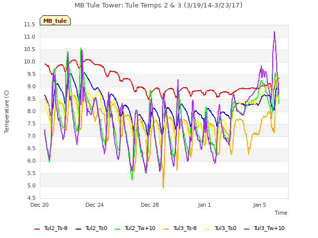Image resolution: width=318 pixels, height=238 pixels.
Task: Click the blue Tul2_Ts0 legend swatch
Action: coord(79,229)
